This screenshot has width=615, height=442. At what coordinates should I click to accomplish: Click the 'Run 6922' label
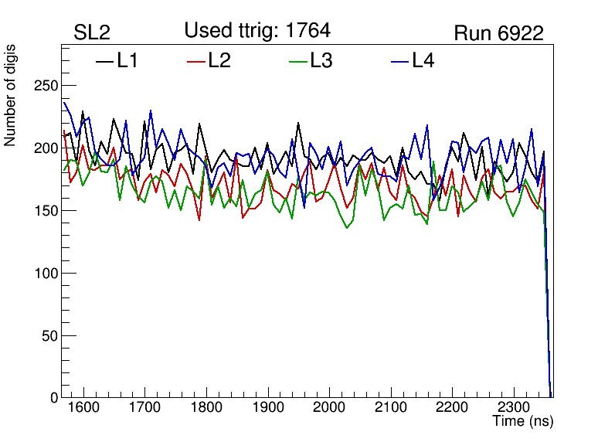498,33
